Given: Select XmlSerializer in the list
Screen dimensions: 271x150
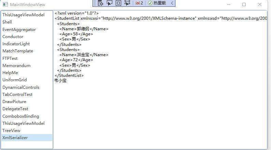Looking at the screenshot, I should click(27, 138).
